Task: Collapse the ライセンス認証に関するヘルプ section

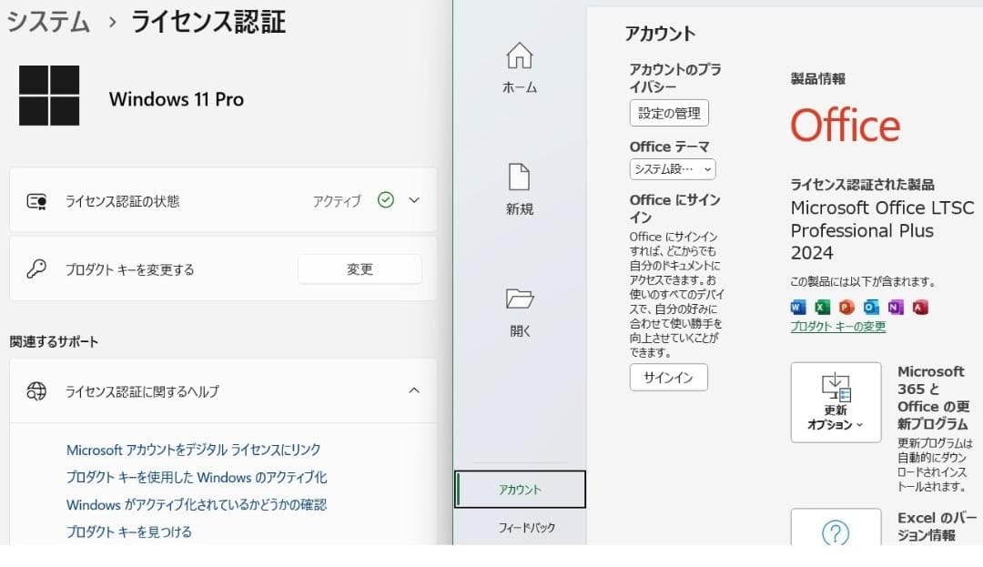Action: (414, 390)
